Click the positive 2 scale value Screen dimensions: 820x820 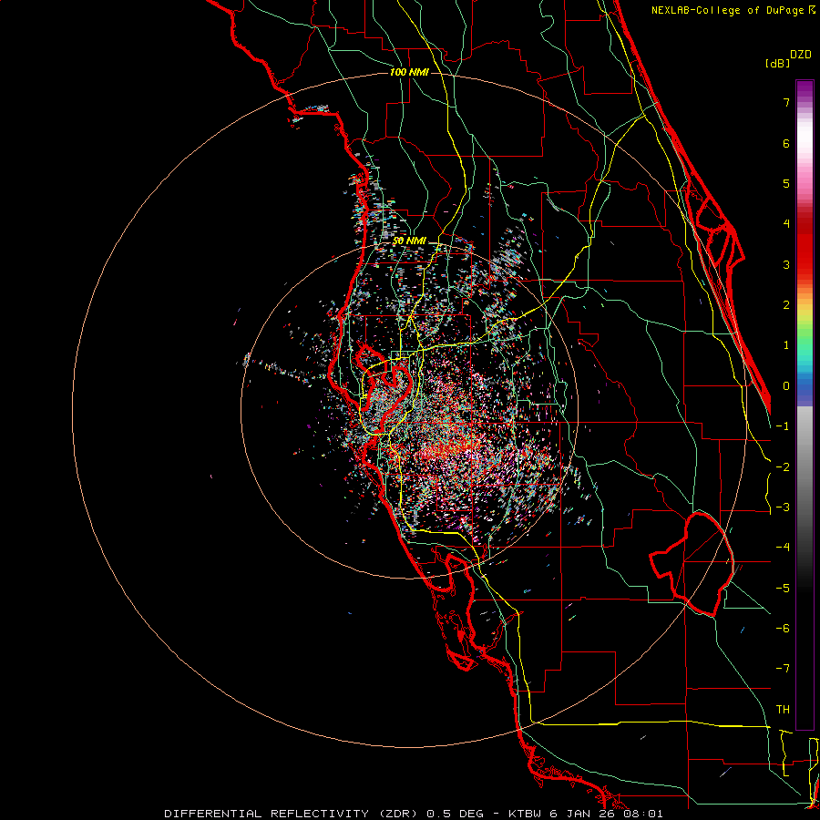tap(786, 305)
